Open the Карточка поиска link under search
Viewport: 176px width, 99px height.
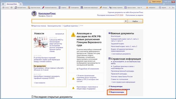pyautogui.click(x=39, y=26)
